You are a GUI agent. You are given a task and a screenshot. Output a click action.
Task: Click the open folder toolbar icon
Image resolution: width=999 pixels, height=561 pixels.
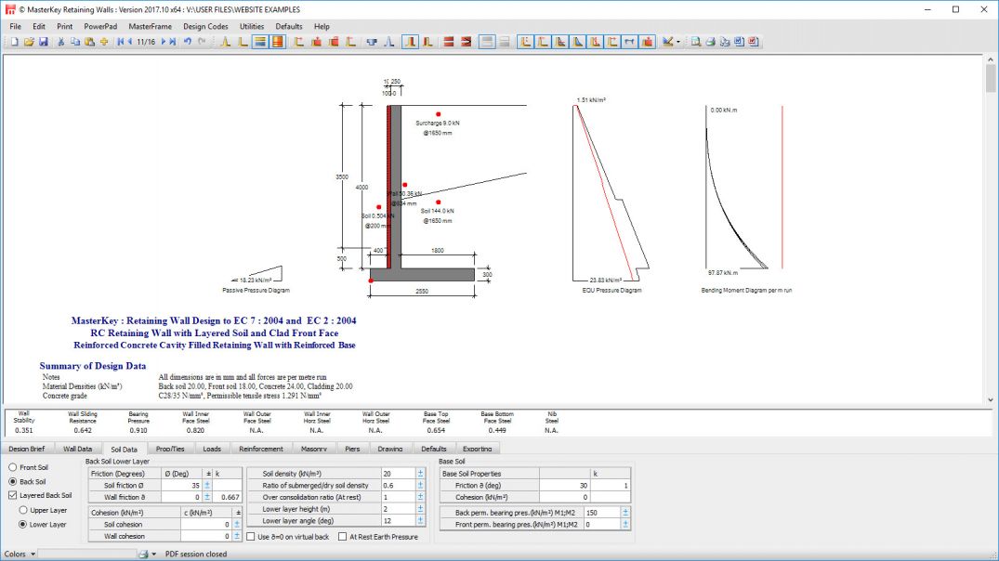29,42
